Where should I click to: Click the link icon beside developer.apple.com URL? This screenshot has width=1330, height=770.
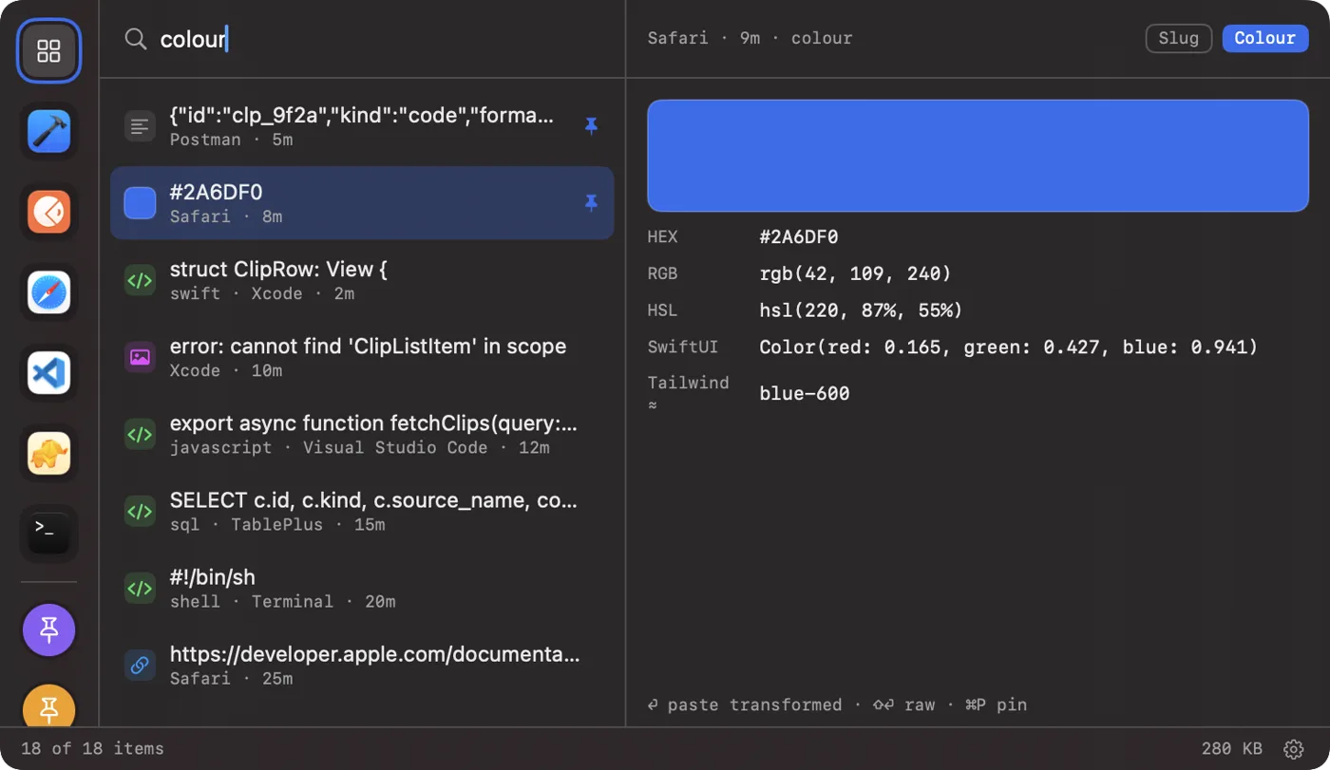point(140,665)
